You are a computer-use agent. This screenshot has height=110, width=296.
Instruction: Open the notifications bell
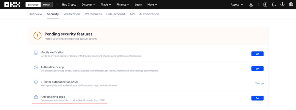click(274, 4)
